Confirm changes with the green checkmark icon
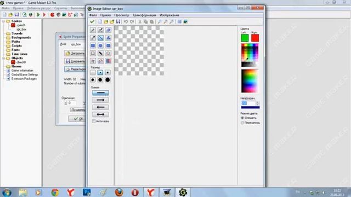The height and width of the screenshot is (197, 351). coord(92,21)
